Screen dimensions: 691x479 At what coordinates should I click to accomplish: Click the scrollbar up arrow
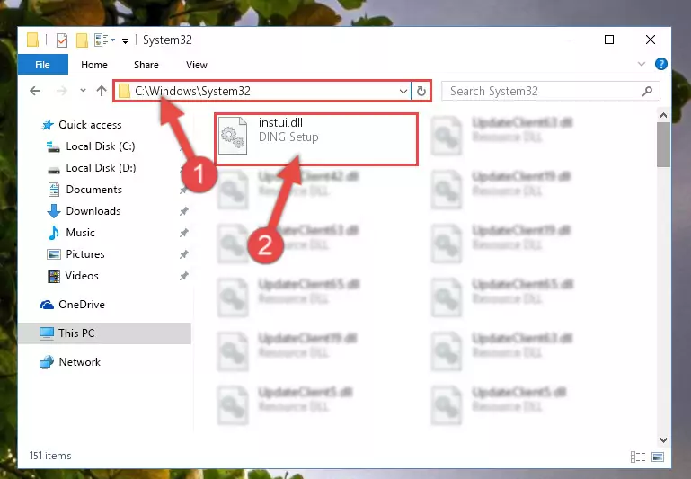pos(663,115)
